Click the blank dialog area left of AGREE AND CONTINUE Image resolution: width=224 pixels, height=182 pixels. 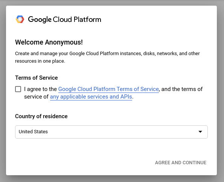(x=80, y=163)
